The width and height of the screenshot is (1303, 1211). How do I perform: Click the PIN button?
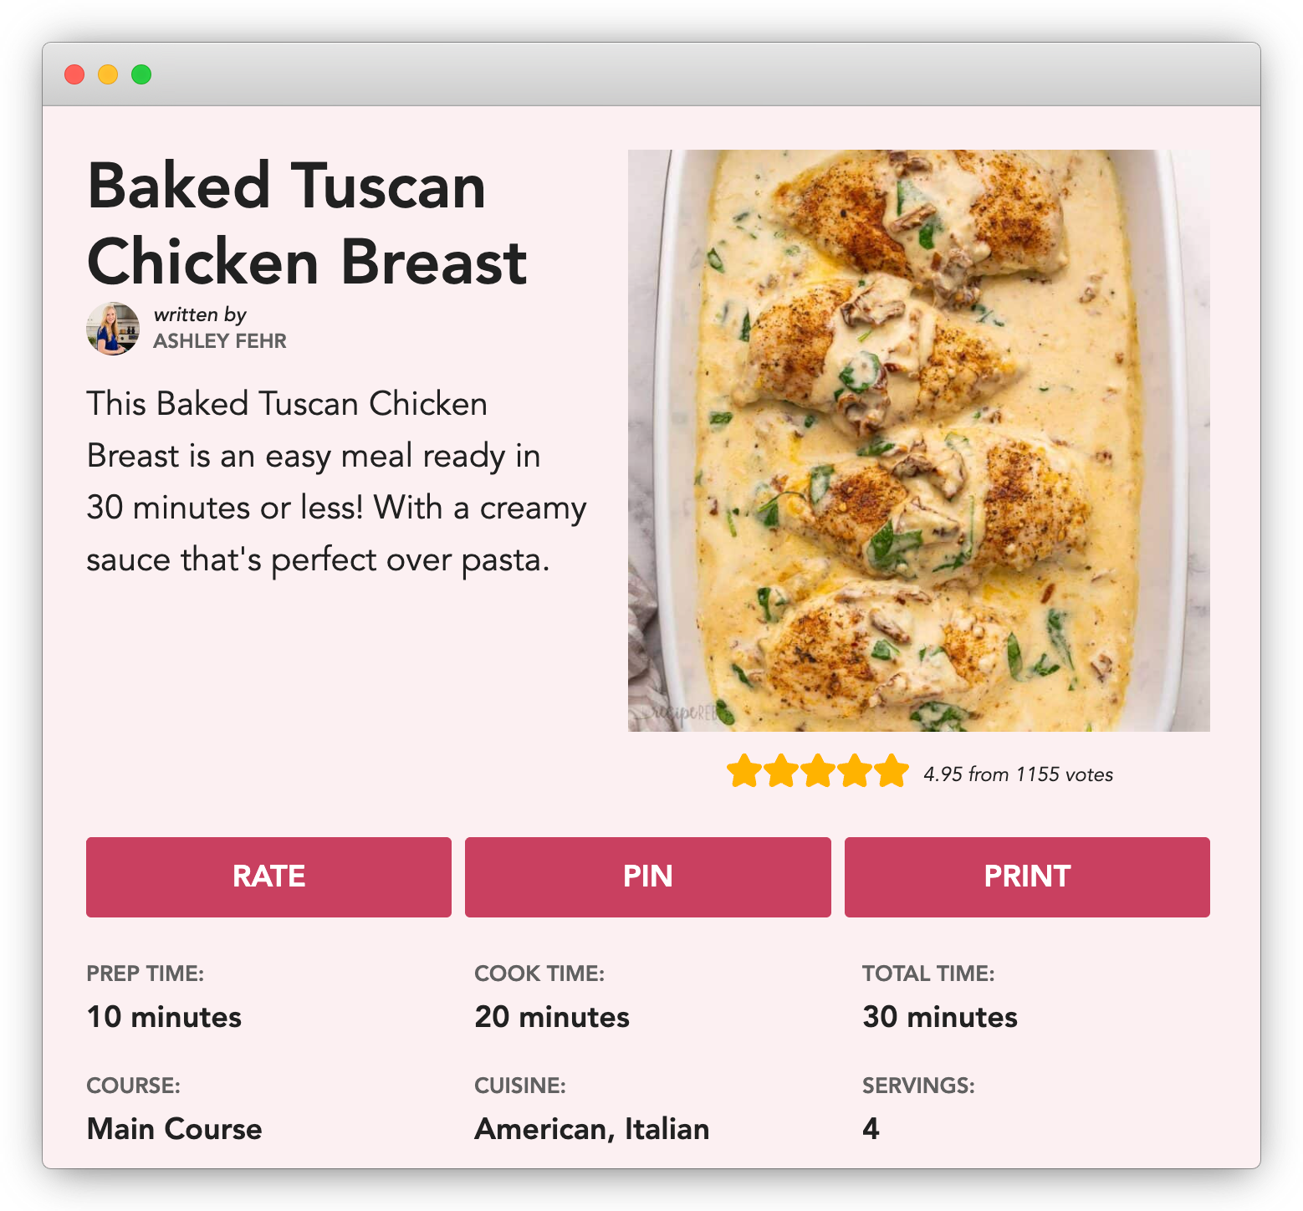click(648, 876)
